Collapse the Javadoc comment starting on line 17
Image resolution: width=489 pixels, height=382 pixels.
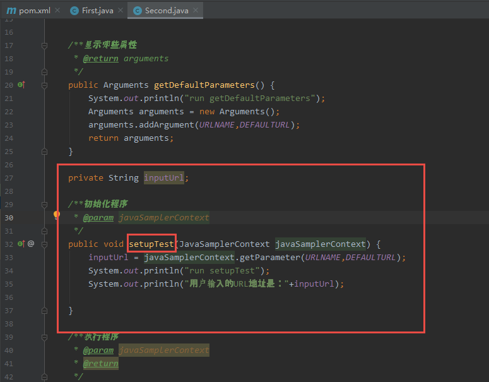coord(44,45)
